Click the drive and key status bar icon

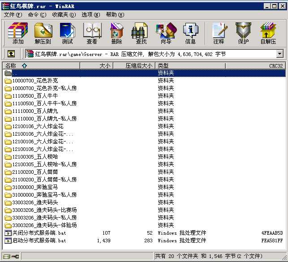tap(11, 256)
